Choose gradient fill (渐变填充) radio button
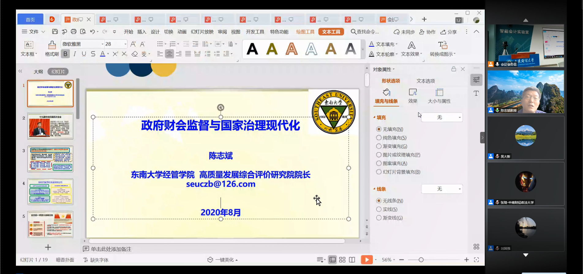The width and height of the screenshot is (583, 274). (x=379, y=146)
